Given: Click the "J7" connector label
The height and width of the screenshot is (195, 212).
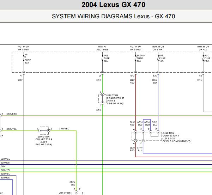Looking at the screenshot, I should click(x=79, y=189).
